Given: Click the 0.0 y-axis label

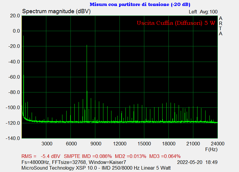Looking at the screenshot, I should pos(16,31).
